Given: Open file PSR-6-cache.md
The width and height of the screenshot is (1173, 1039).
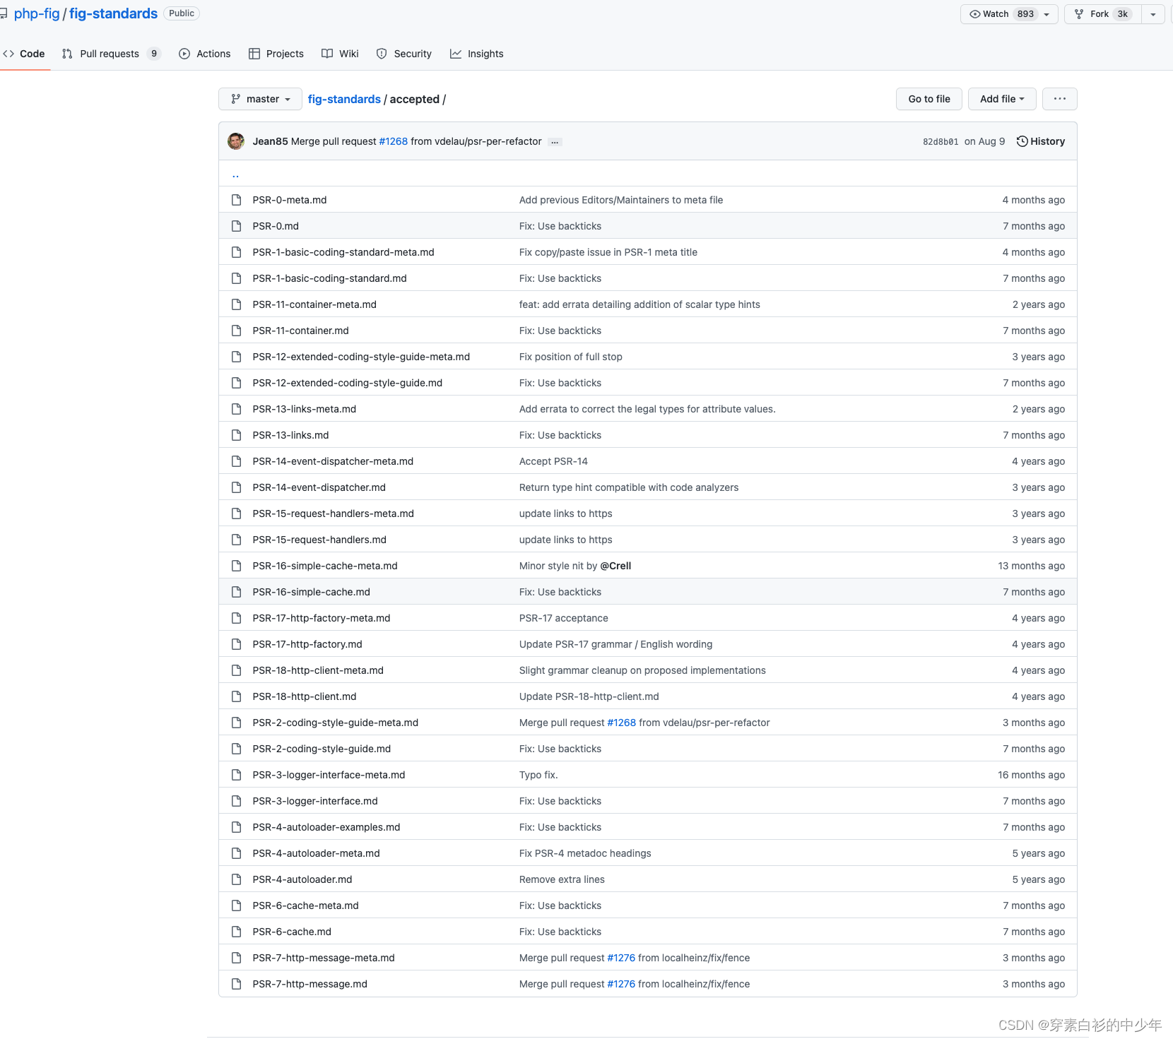Looking at the screenshot, I should coord(292,932).
